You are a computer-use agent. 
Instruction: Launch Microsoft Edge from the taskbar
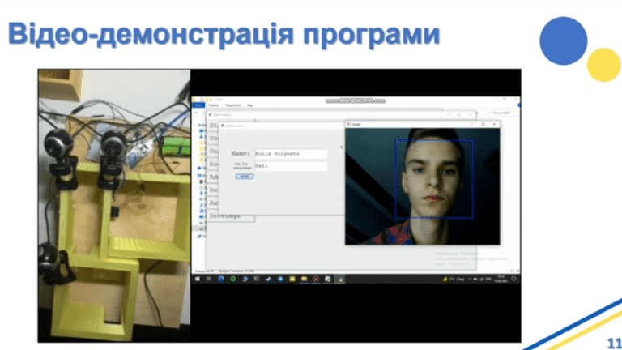click(221, 279)
